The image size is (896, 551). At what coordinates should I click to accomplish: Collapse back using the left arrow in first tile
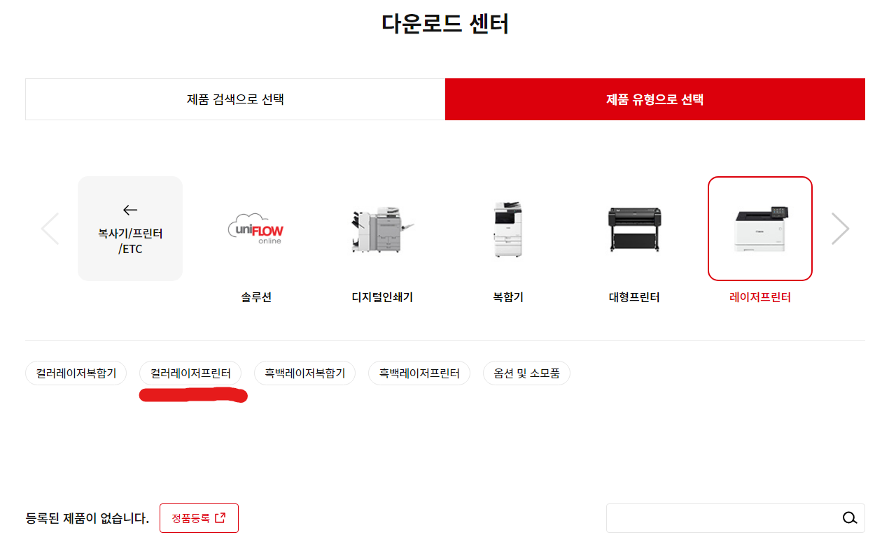[x=129, y=209]
